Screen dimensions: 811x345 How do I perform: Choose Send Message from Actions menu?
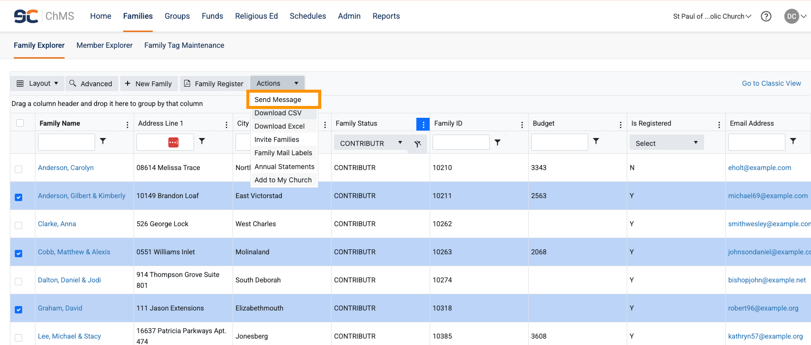[278, 100]
